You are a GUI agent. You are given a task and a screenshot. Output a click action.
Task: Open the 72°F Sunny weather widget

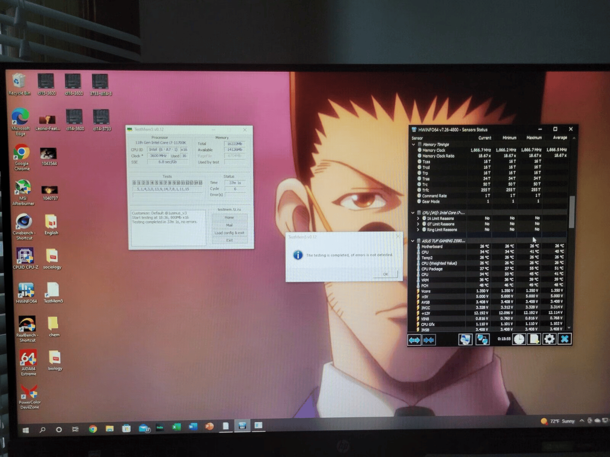[x=558, y=421]
